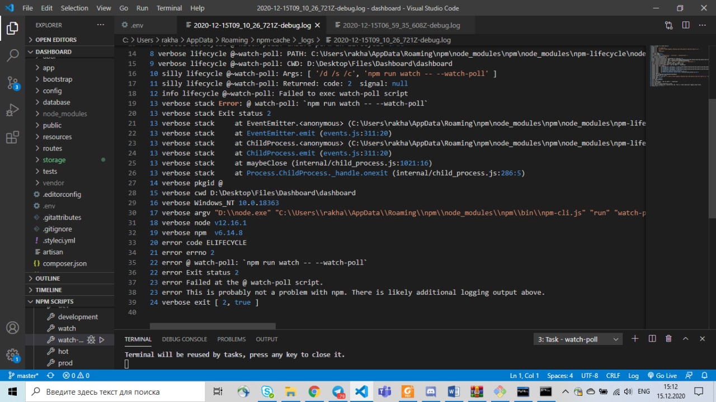Screen dimensions: 716x402
Task: Maximize terminal panel with up chevron
Action: [685, 339]
